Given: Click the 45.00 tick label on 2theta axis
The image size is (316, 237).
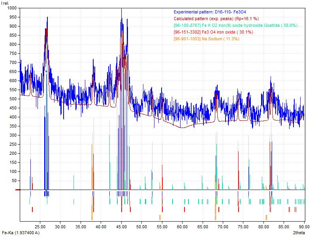Looking at the screenshot, I should coord(121,227).
